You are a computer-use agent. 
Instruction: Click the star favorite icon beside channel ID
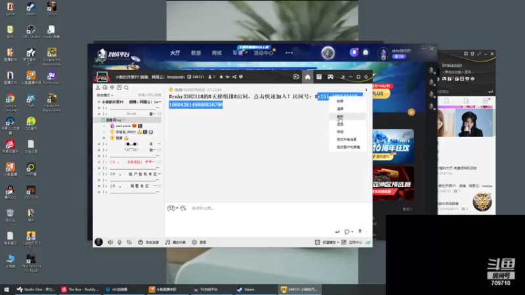(x=221, y=77)
